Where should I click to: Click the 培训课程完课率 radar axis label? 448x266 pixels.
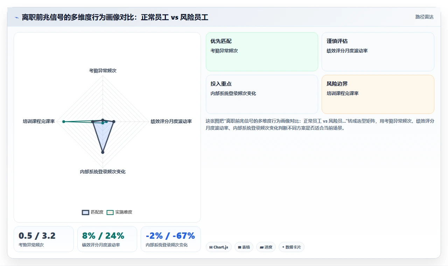point(38,121)
